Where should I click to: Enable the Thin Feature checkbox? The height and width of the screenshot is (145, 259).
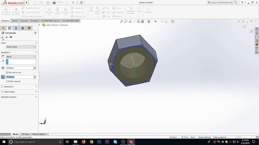pos(2,92)
